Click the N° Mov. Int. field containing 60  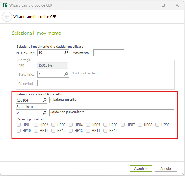pyautogui.click(x=50, y=53)
